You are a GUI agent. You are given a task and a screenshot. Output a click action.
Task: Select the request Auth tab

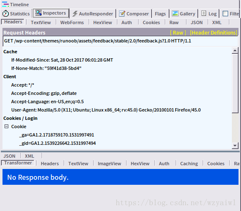coord(127,22)
